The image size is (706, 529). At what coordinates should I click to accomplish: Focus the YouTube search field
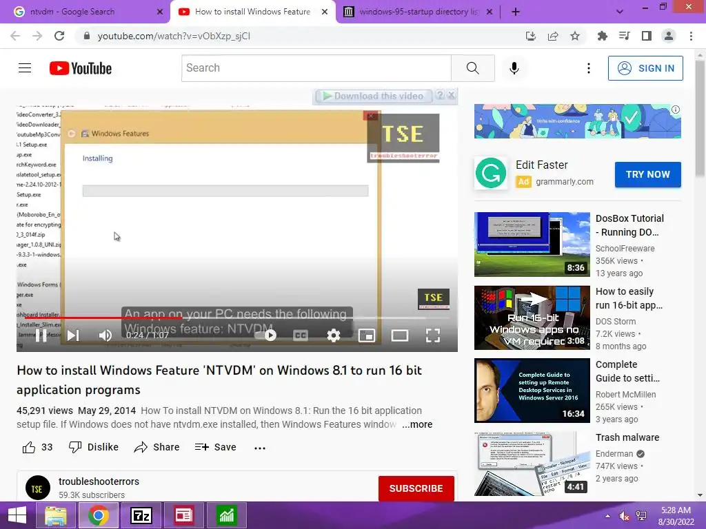(x=316, y=68)
